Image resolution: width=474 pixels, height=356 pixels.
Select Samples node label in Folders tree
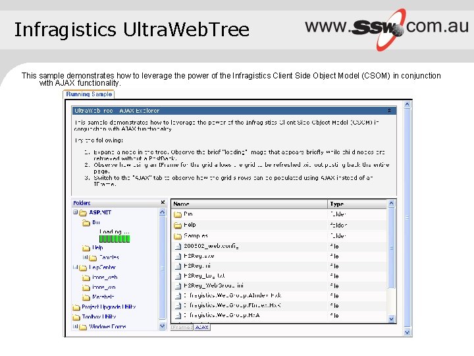click(x=109, y=257)
